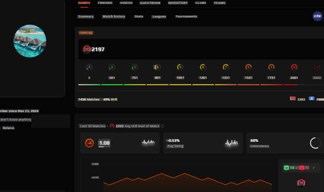Click the Avg Swing sparkline graph
Image resolution: width=324 pixels, height=192 pixels.
[231, 143]
